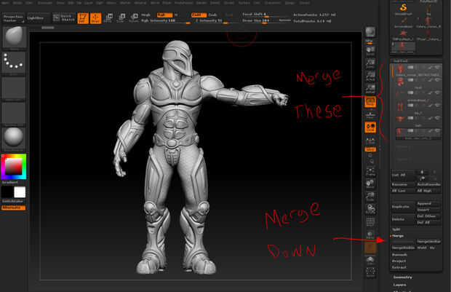The image size is (451, 292).
Task: Select the Edit mode icon
Action: pos(82,17)
